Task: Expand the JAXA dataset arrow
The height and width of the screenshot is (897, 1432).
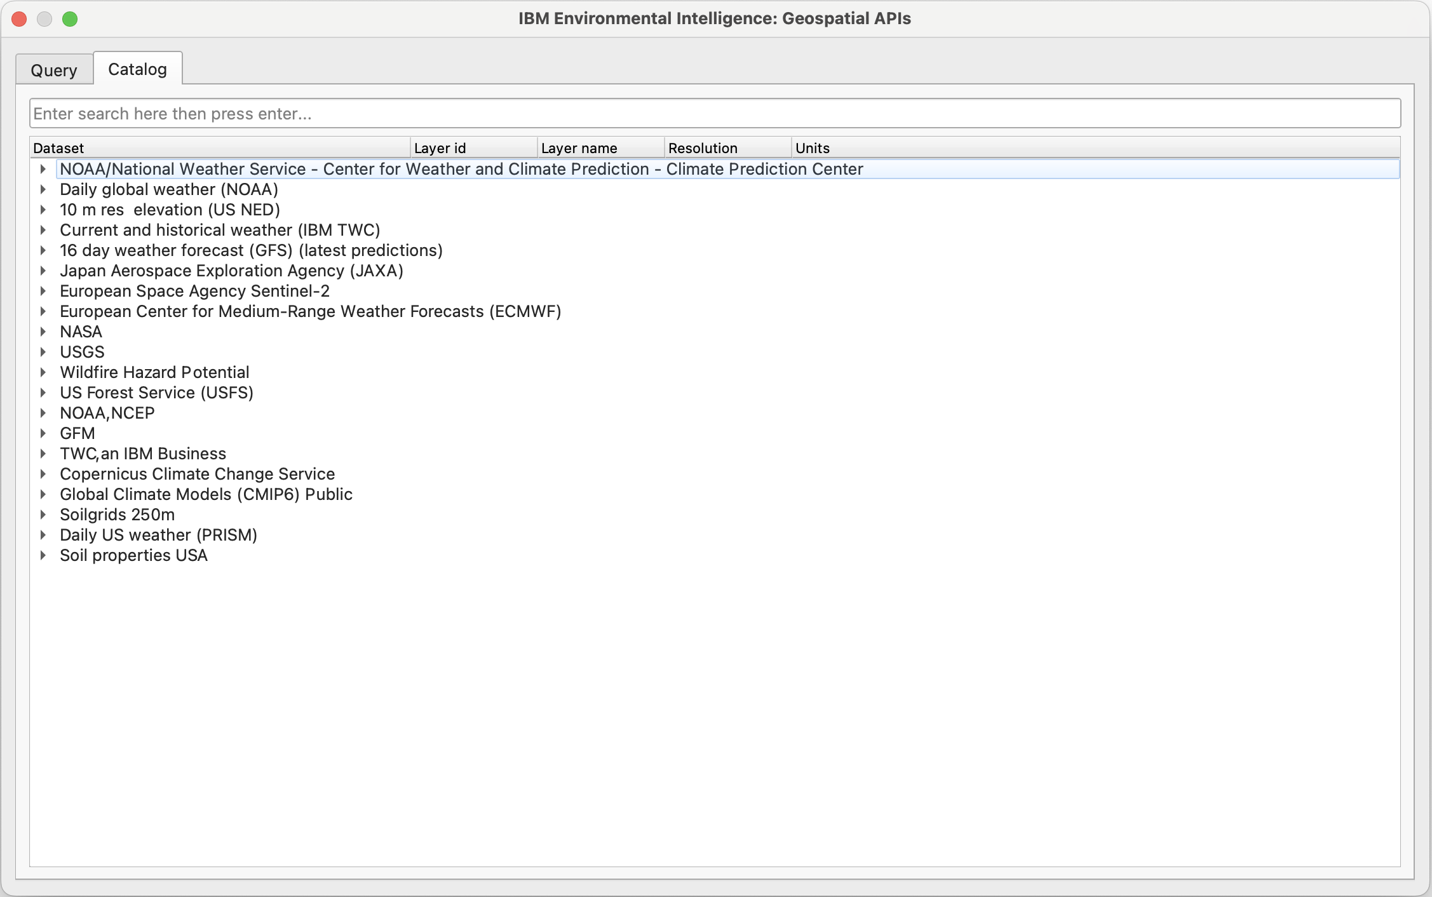Action: click(x=43, y=271)
